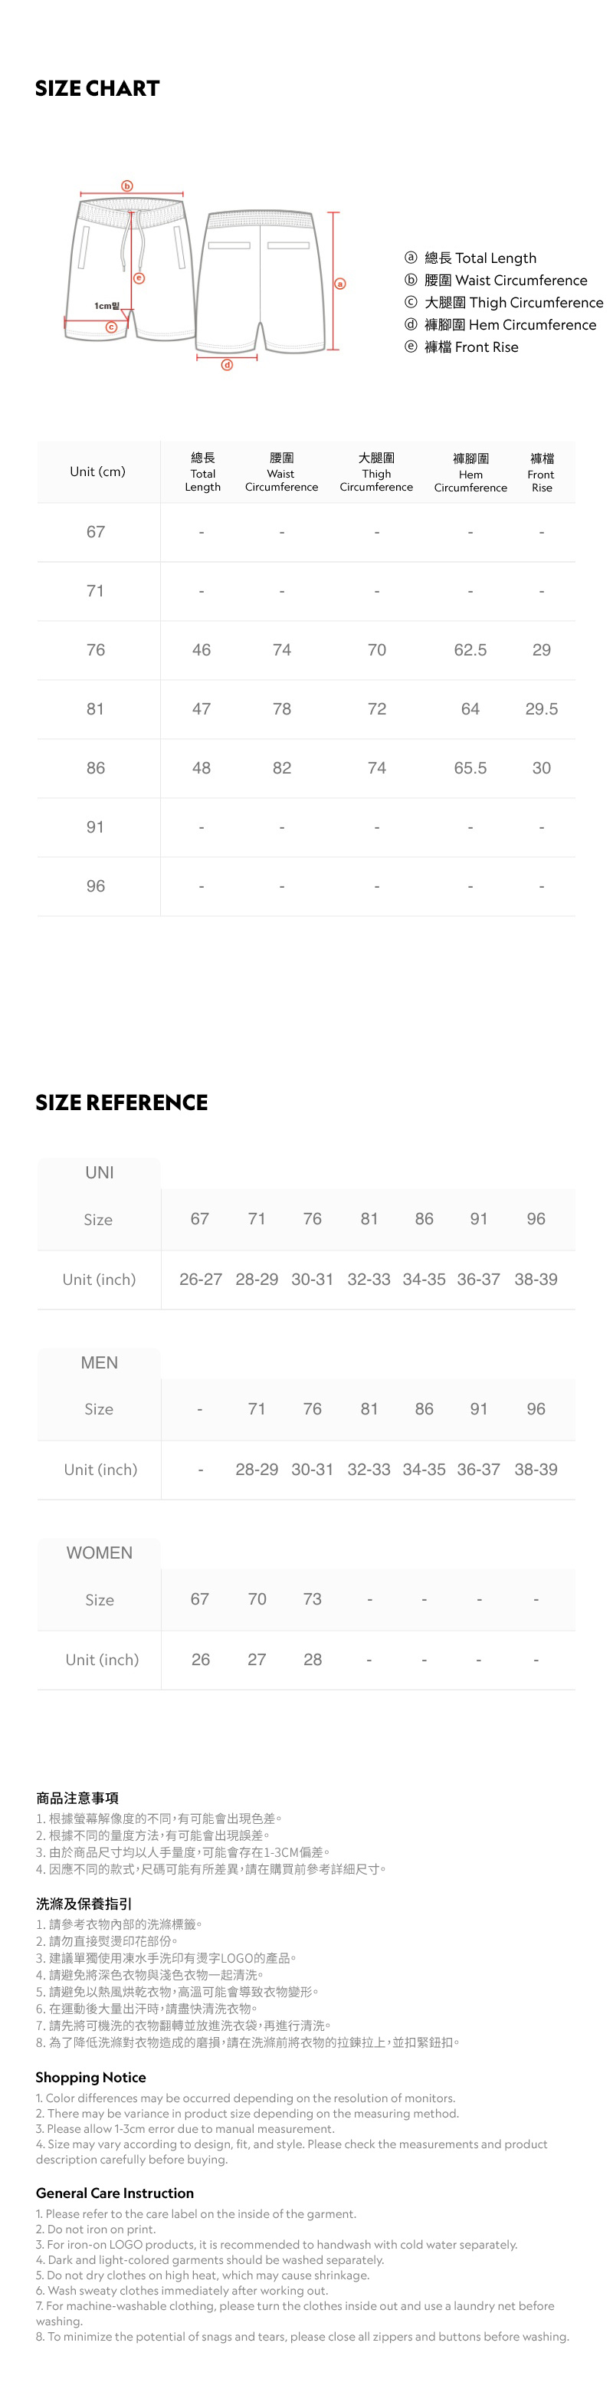The image size is (613, 2392).
Task: Click the red circled 'd' marker below the back shorts
Action: point(226,365)
